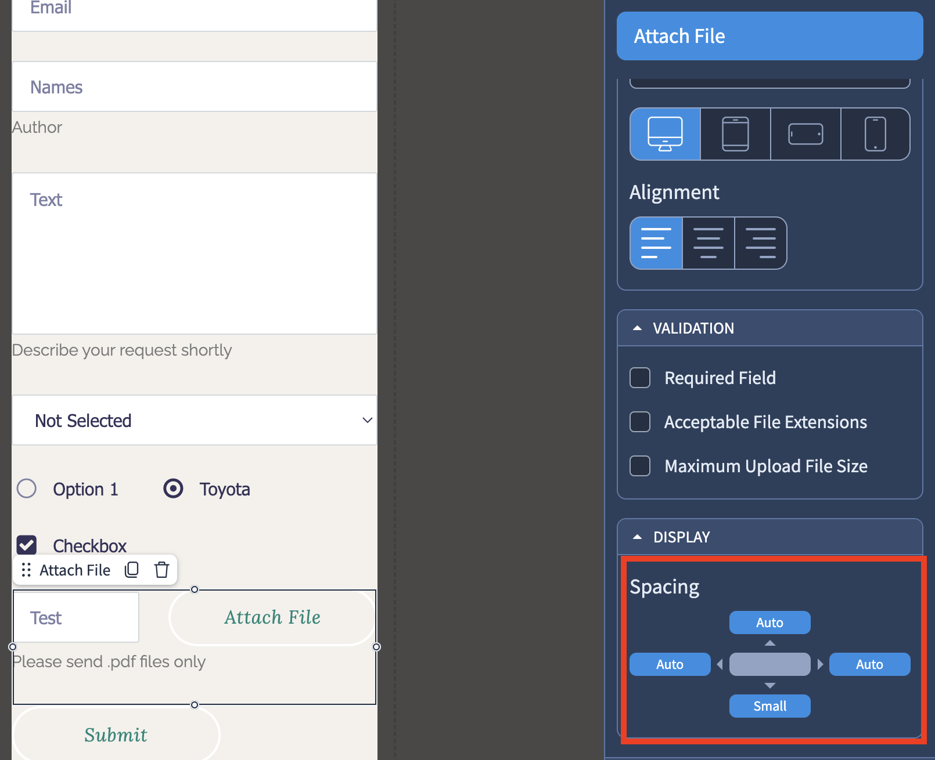Click the top Auto spacing button
The height and width of the screenshot is (760, 935).
[x=770, y=623]
